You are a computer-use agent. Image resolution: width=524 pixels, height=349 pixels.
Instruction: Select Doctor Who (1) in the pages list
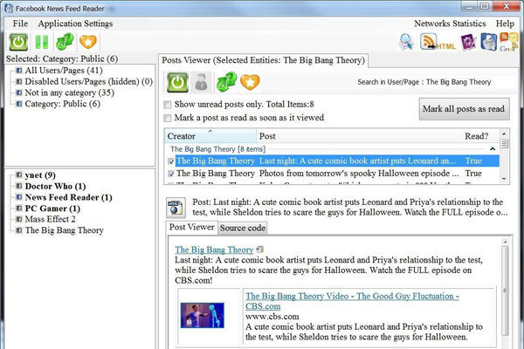pos(56,186)
